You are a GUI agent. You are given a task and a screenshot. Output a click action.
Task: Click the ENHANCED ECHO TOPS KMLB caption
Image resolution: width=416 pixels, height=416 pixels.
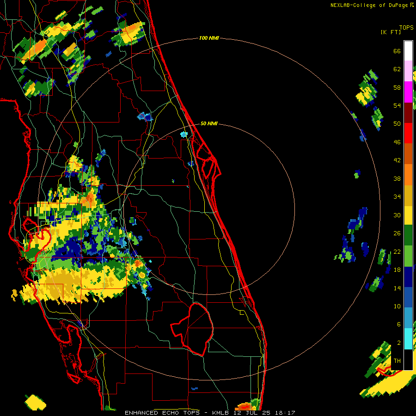click(210, 413)
